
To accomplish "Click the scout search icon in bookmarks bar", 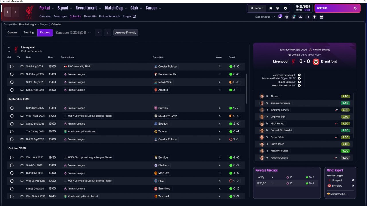I will coord(300,17).
